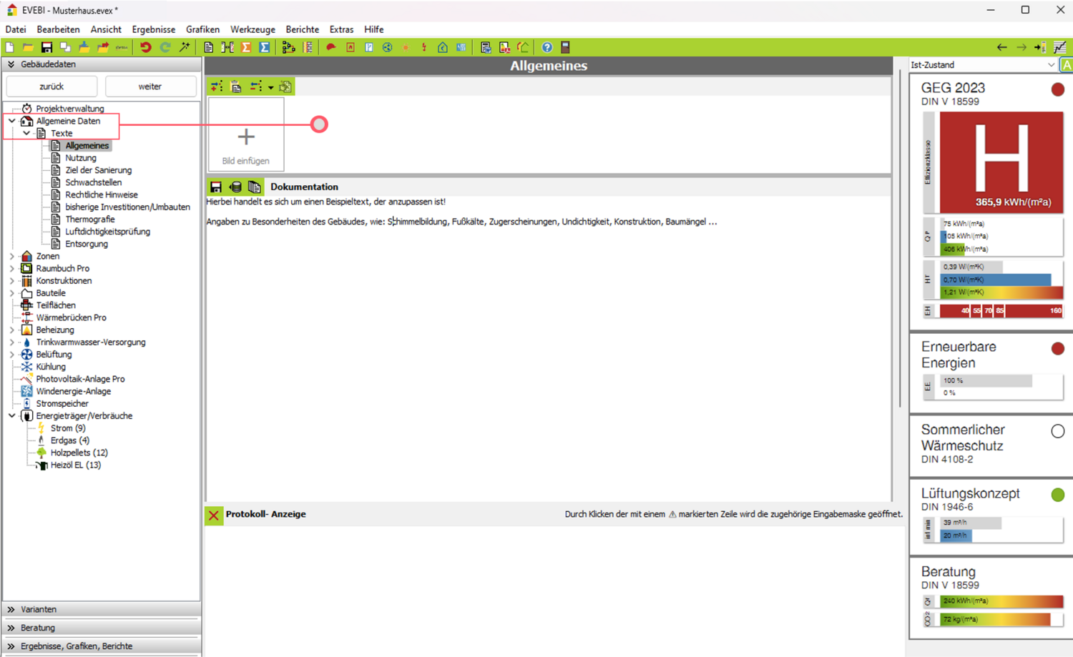Open the Ist-Zustand variant dropdown
This screenshot has height=657, width=1073.
click(x=1051, y=65)
